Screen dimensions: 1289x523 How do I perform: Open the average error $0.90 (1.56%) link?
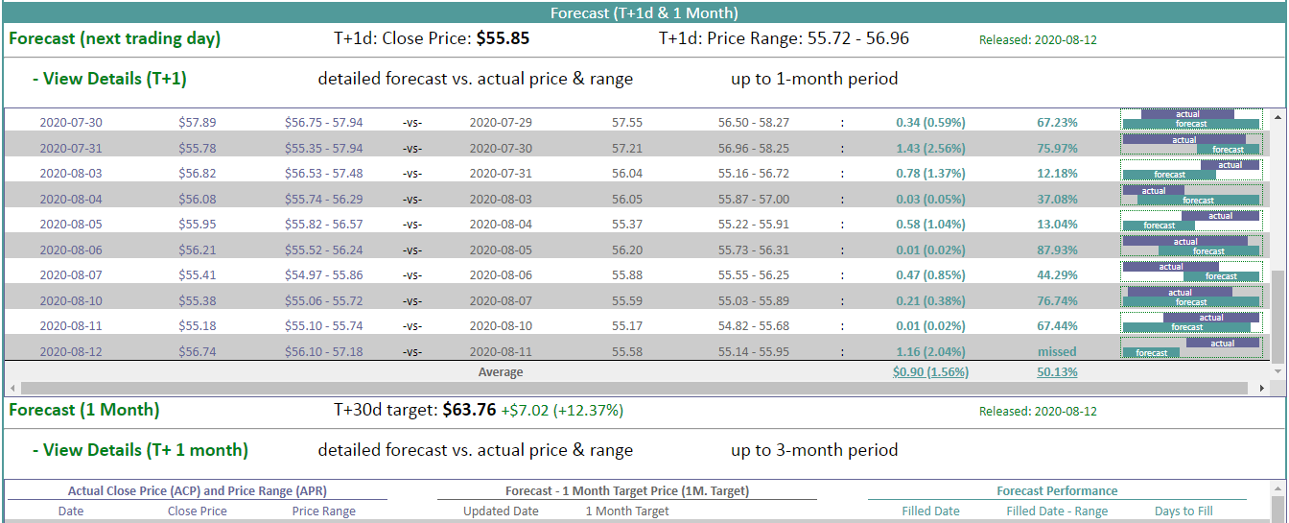point(930,372)
